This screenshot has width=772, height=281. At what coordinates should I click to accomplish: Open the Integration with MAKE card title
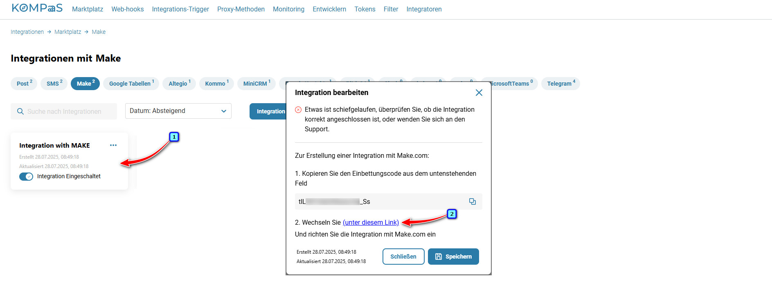click(x=54, y=146)
